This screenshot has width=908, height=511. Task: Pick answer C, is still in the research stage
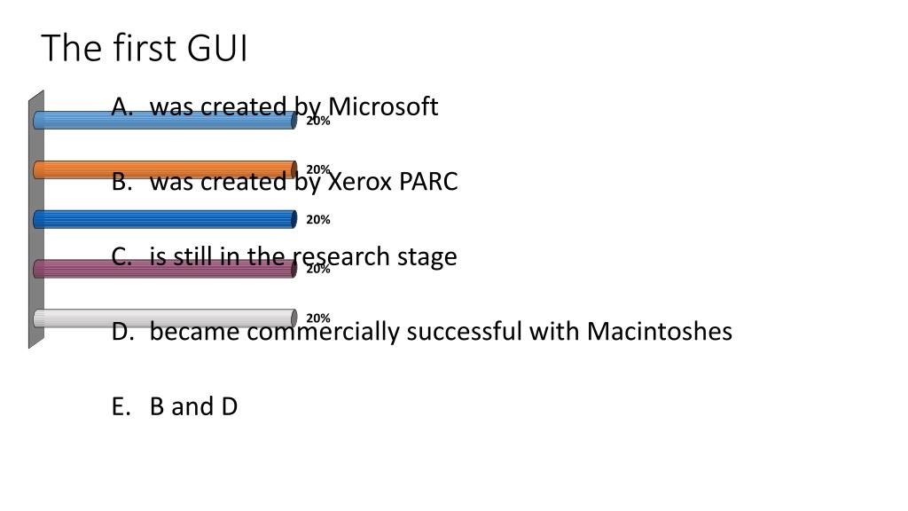coord(284,256)
